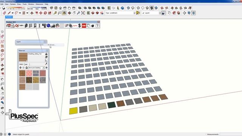Enable the Hidden Line face style

(143, 8)
